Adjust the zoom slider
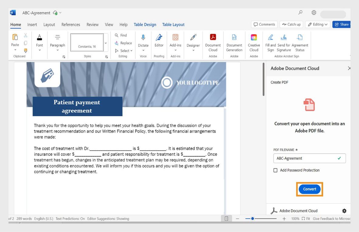Viewport: 359px width, 232px height. pos(253,218)
